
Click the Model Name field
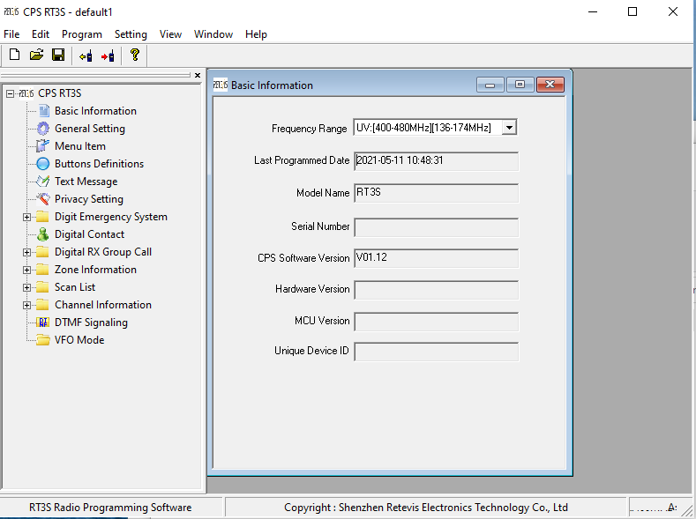(x=436, y=193)
